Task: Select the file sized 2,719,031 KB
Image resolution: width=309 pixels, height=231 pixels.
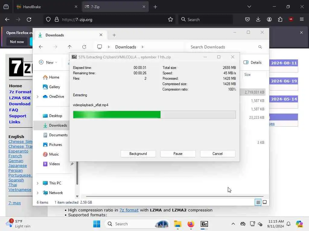Action: tap(254, 92)
